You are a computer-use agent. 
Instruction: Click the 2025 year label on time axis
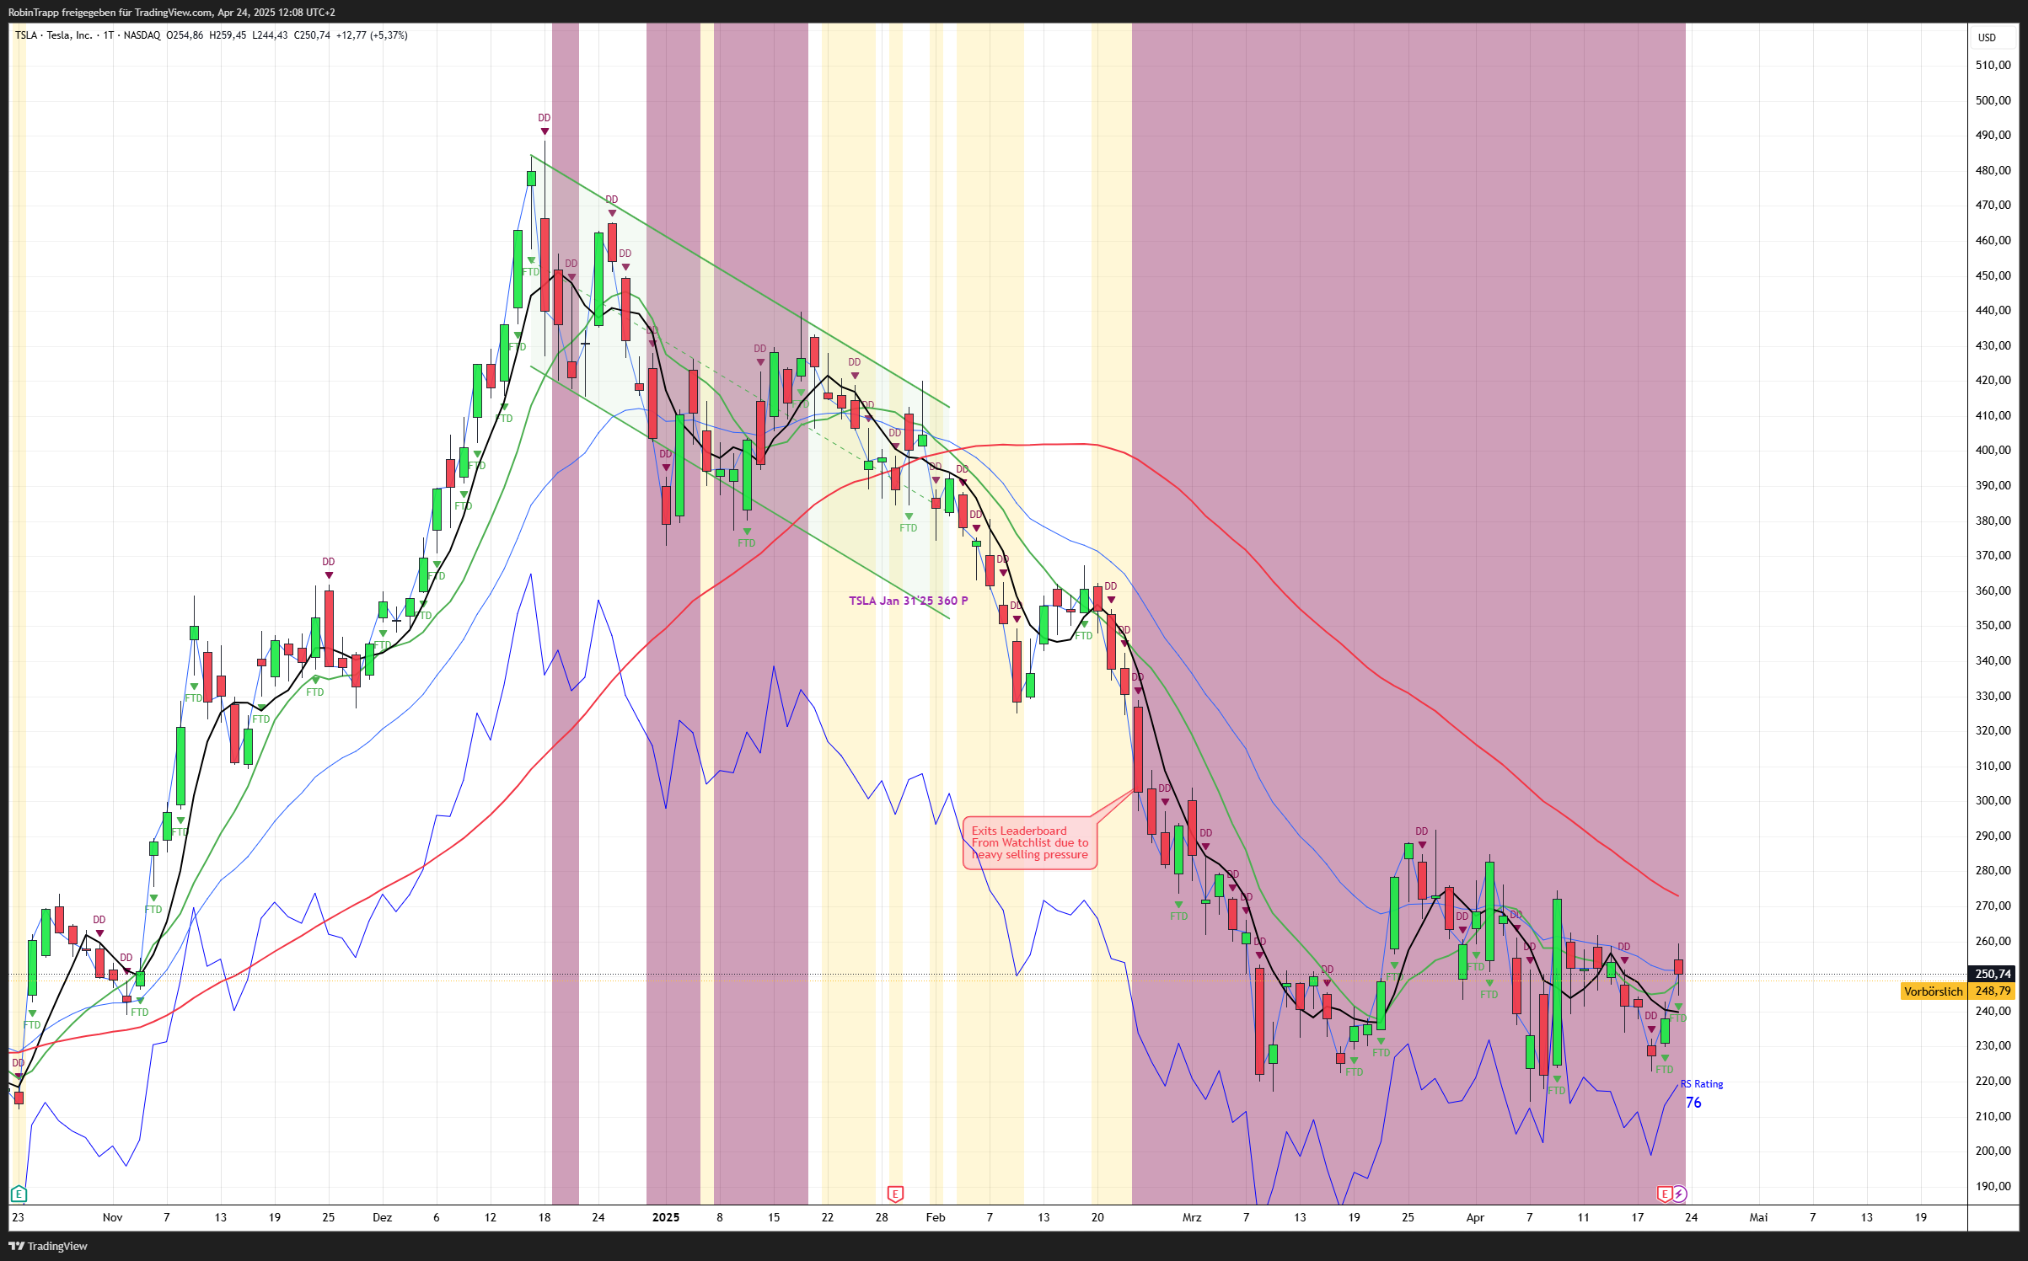coord(666,1217)
